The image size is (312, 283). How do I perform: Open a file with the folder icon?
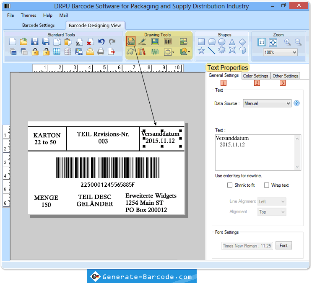(x=23, y=42)
